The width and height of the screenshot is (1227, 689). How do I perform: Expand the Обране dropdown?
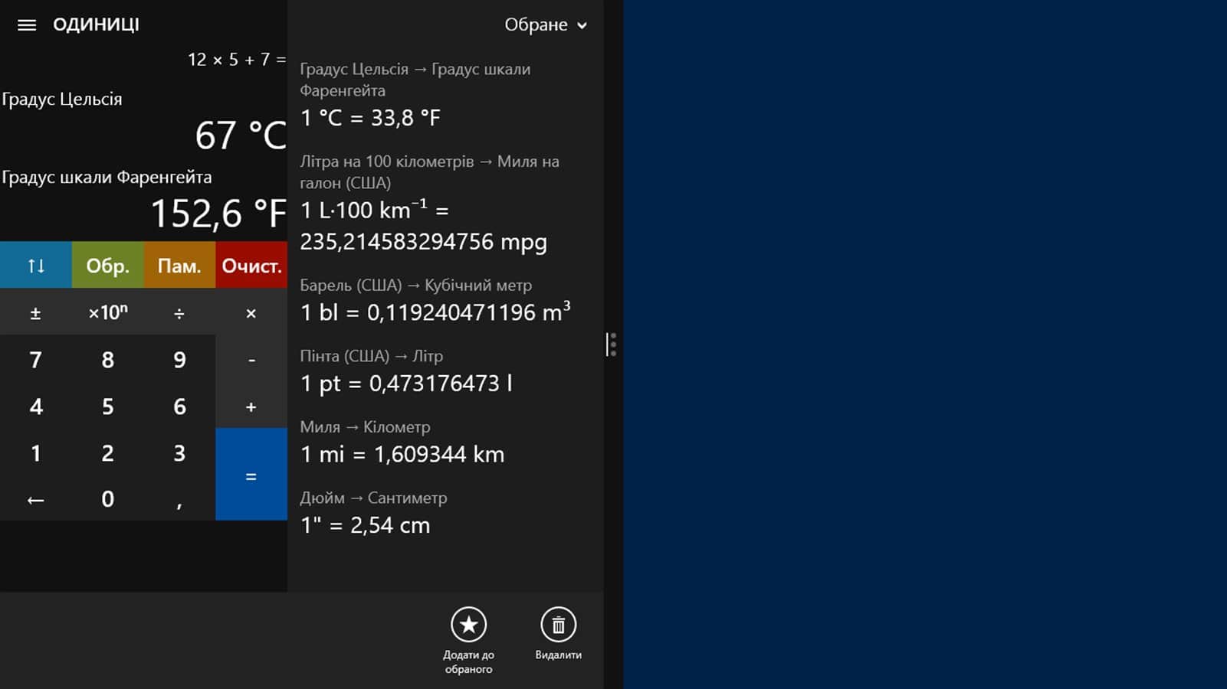click(545, 25)
